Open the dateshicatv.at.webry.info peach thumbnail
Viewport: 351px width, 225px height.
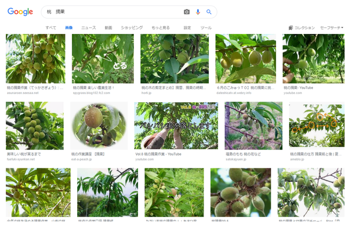(x=246, y=58)
